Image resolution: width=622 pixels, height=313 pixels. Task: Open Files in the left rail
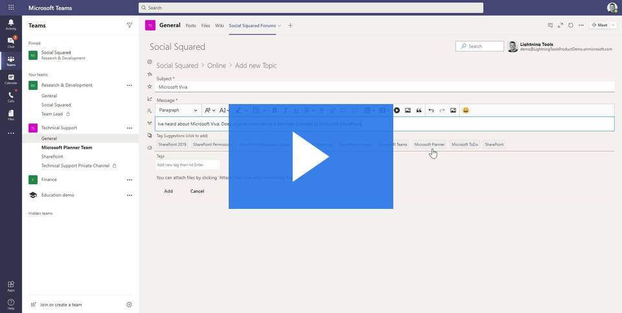[x=11, y=115]
